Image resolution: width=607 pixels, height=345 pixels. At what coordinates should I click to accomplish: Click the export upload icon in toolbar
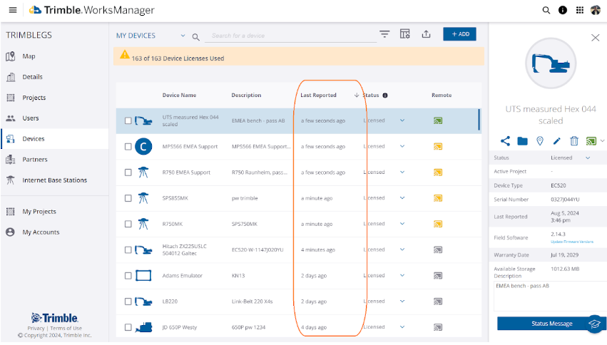pyautogui.click(x=427, y=34)
